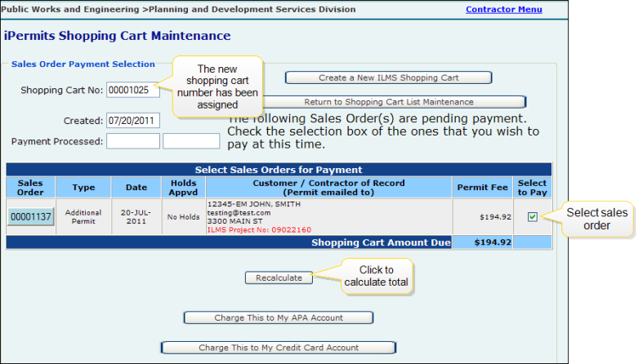The image size is (643, 364).
Task: Click the 'Click to calculate total' callout
Action: pos(376,276)
